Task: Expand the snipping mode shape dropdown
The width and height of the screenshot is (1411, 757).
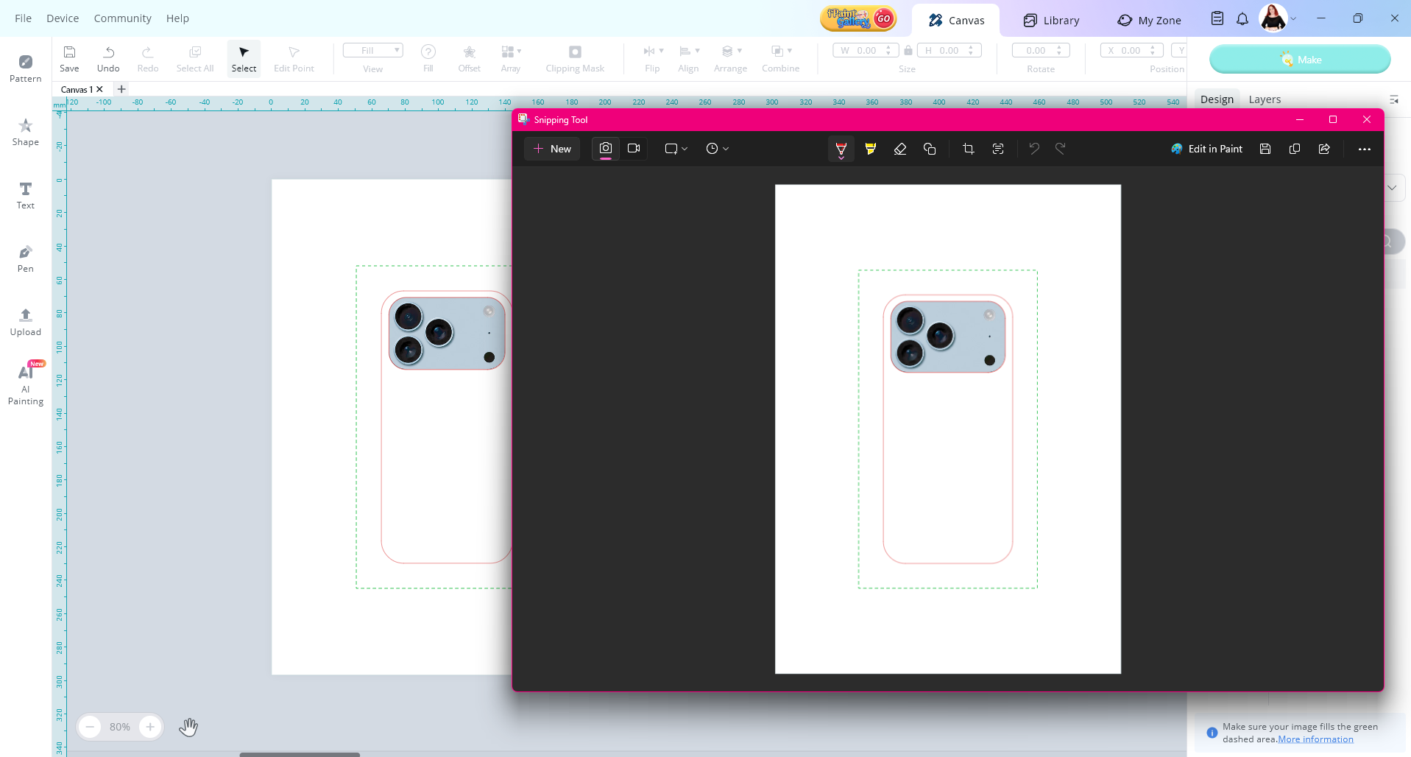Action: (676, 149)
